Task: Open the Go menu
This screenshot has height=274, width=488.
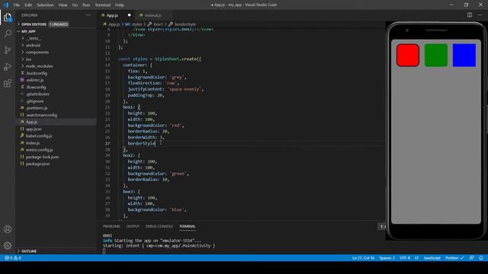Action: (75, 5)
